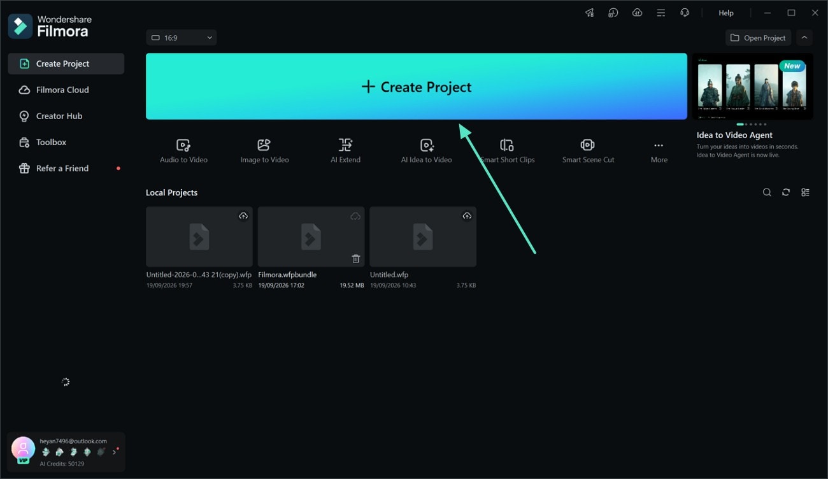Click the paper plane icon in the title bar
Viewport: 828px width, 479px height.
point(589,13)
